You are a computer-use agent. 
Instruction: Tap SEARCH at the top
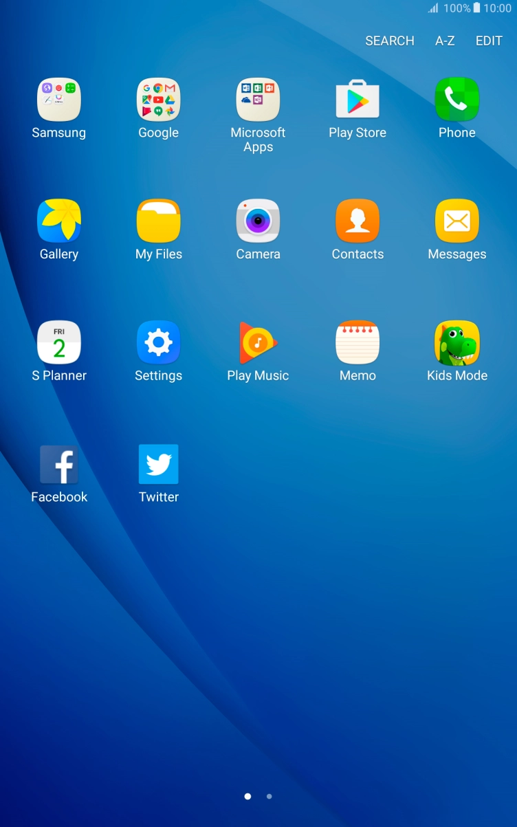[x=389, y=41]
